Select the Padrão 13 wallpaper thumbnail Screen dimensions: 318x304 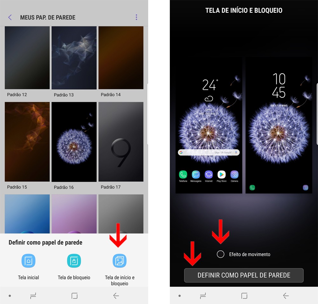74,58
